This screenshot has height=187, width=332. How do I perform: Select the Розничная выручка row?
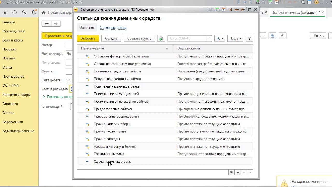click(165, 154)
